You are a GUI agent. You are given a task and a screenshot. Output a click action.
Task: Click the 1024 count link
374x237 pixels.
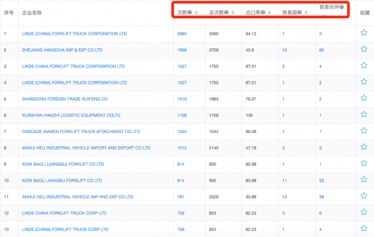click(x=182, y=131)
